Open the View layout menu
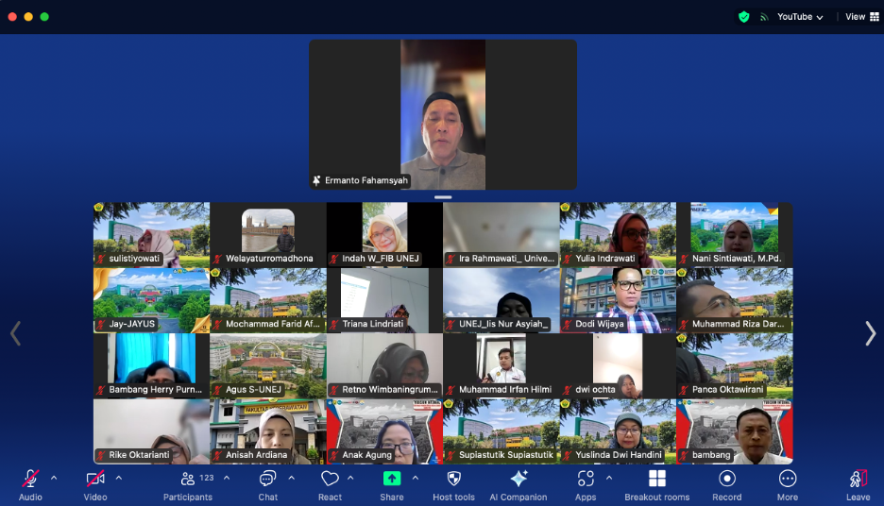 (860, 17)
